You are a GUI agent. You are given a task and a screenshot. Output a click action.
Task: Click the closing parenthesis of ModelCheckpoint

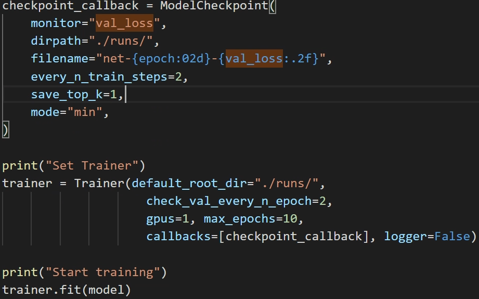[x=6, y=130]
